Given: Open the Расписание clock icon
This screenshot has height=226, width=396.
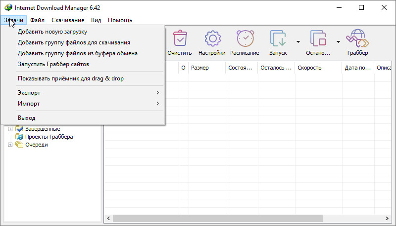Looking at the screenshot, I should pyautogui.click(x=245, y=38).
